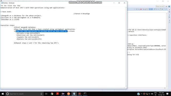The width and height of the screenshot is (171, 96).
Task: Click the Clear Console icon in Eclipse
Action: point(144,9)
